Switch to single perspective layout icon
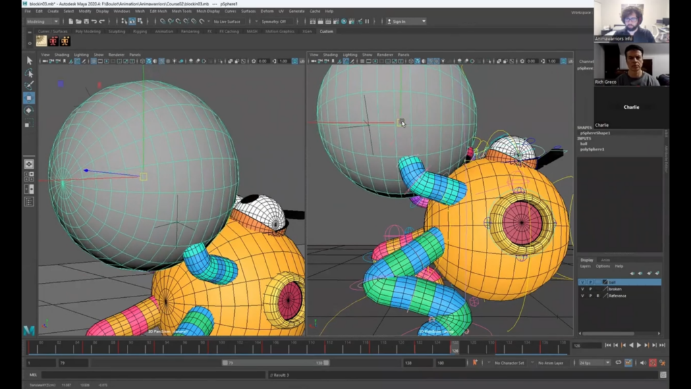 [x=29, y=164]
